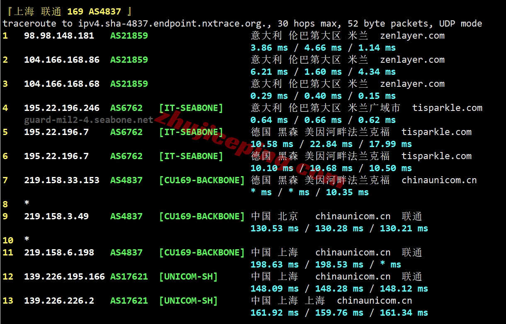This screenshot has width=506, height=324.
Task: Select hop 9 IP 219.158.3.49
Action: [56, 216]
